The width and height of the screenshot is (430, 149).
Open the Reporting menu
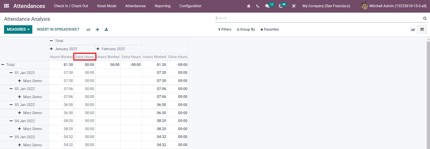pyautogui.click(x=163, y=6)
